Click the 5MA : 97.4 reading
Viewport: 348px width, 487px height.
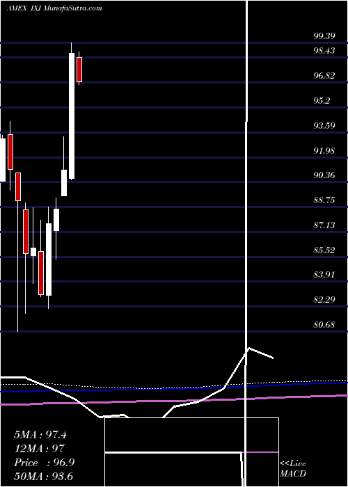[40, 435]
